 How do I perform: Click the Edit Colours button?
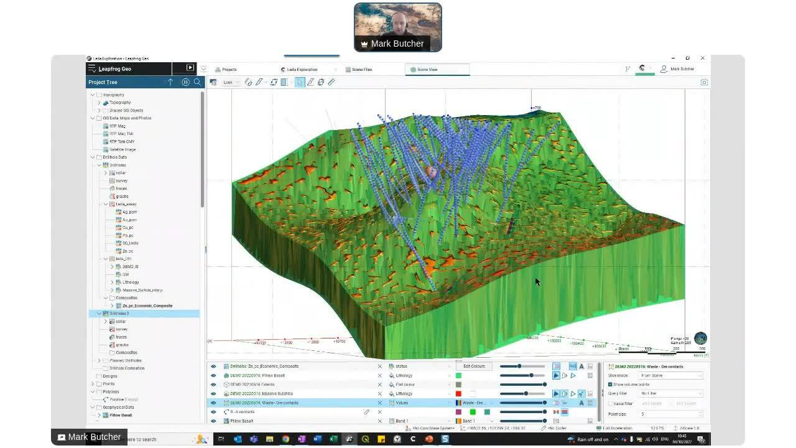click(474, 366)
